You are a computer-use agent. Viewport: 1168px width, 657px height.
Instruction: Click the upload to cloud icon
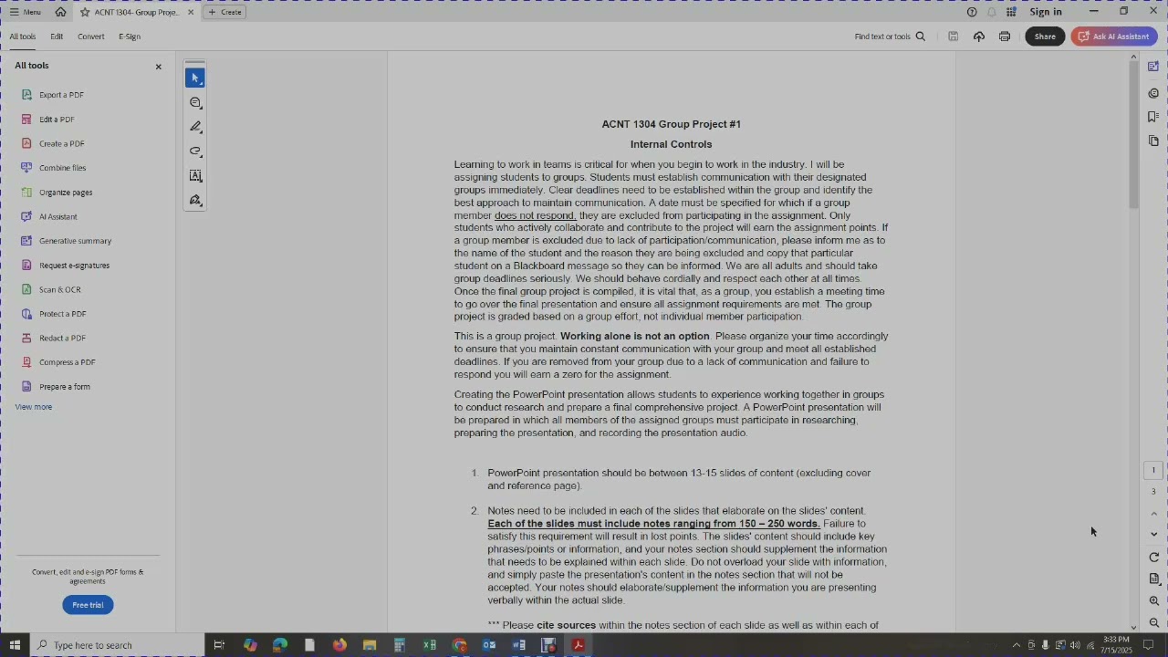click(x=979, y=36)
